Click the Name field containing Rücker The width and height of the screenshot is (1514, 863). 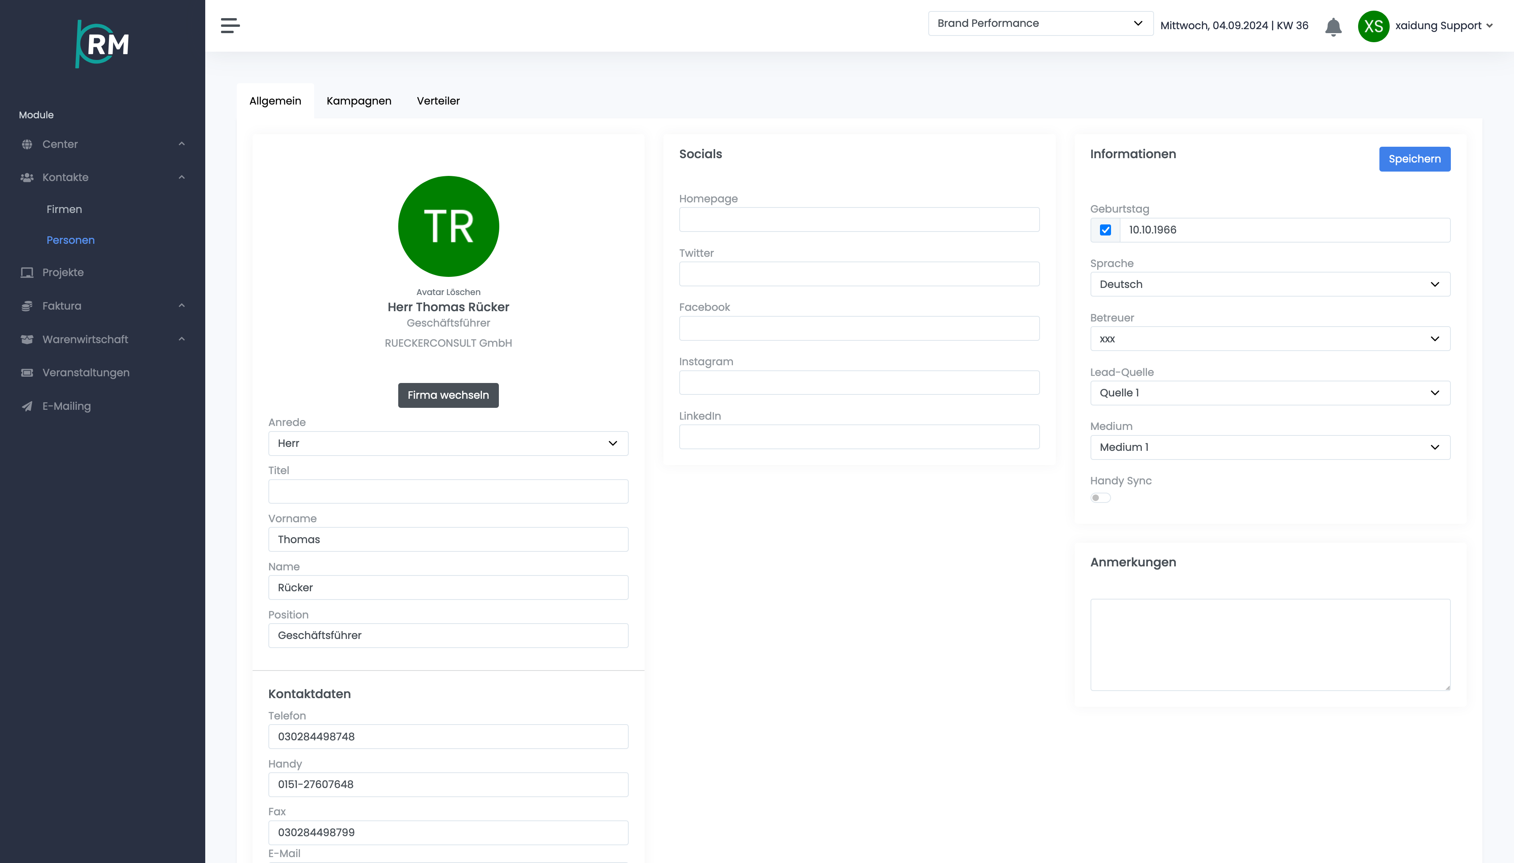click(x=448, y=587)
